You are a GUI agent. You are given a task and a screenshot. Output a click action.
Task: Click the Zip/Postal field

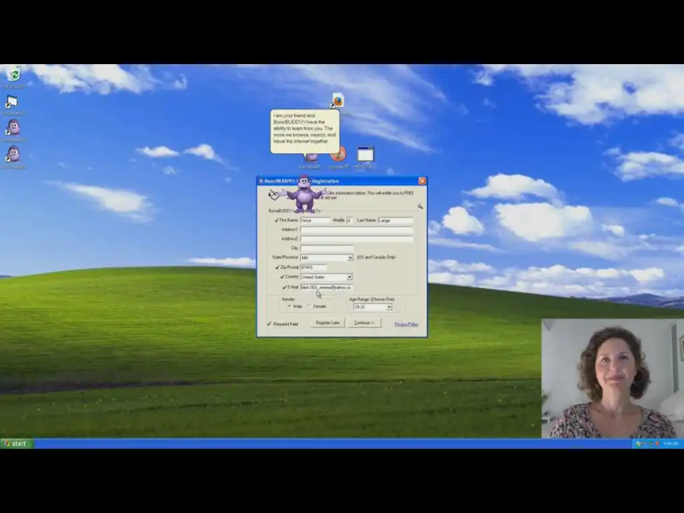[313, 267]
